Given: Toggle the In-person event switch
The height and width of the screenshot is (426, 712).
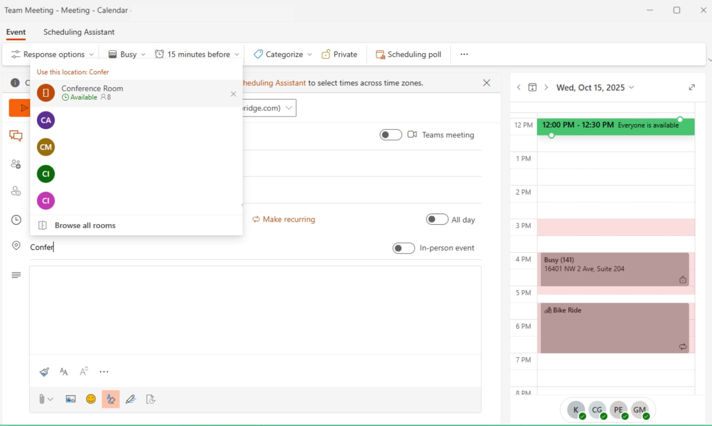Looking at the screenshot, I should [x=404, y=248].
